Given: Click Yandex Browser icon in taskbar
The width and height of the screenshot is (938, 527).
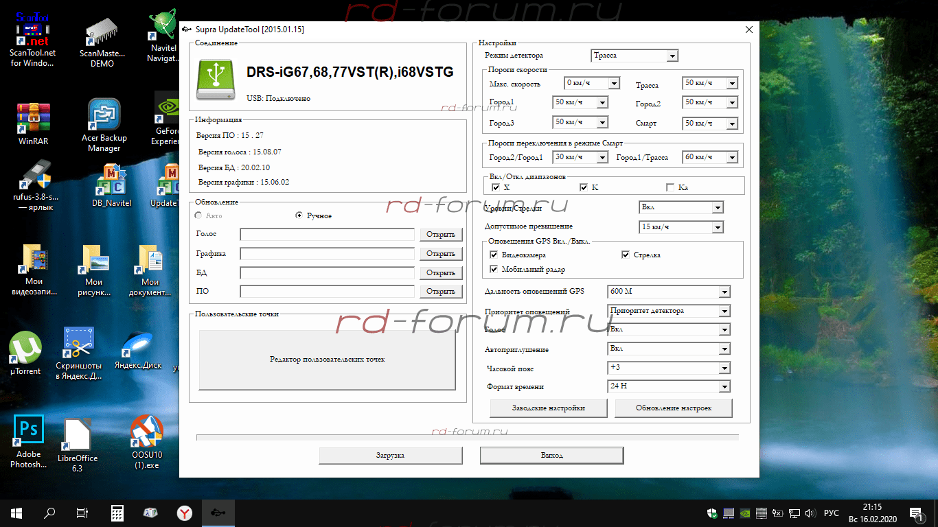Looking at the screenshot, I should tap(185, 513).
